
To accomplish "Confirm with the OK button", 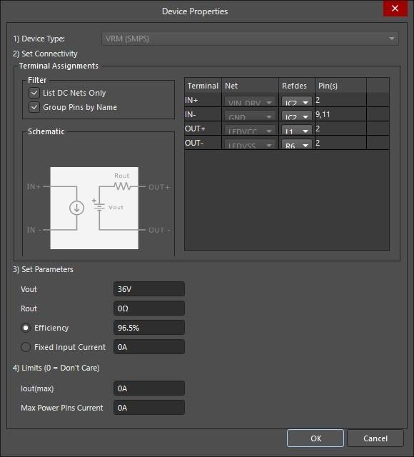I will (x=315, y=438).
